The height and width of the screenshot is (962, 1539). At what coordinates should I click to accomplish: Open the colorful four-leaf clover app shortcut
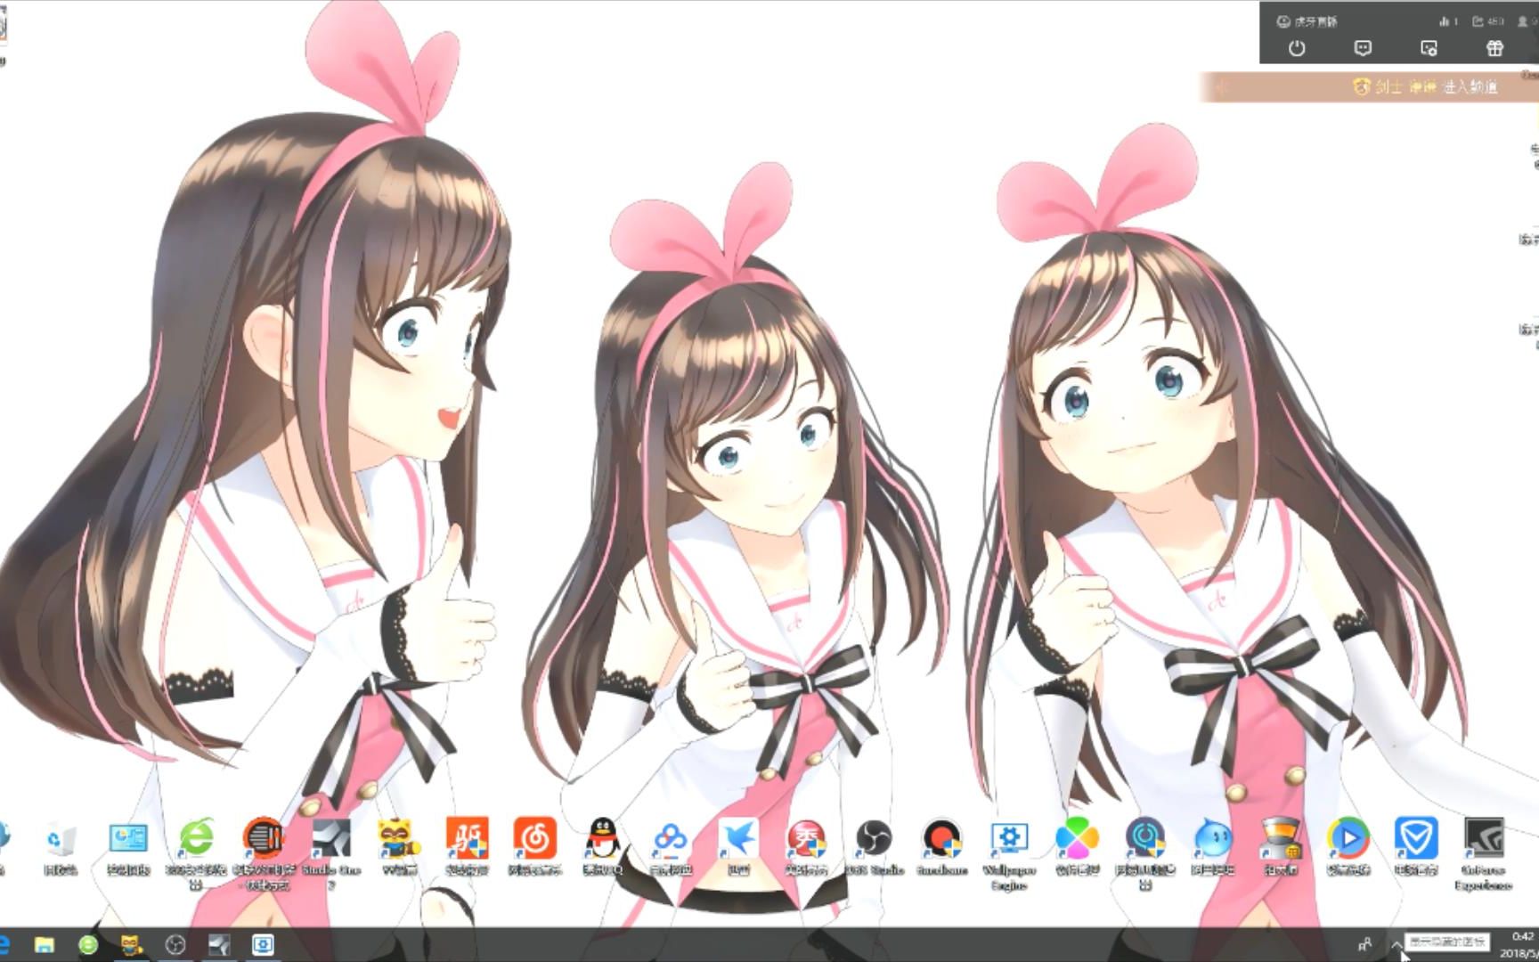(1077, 848)
